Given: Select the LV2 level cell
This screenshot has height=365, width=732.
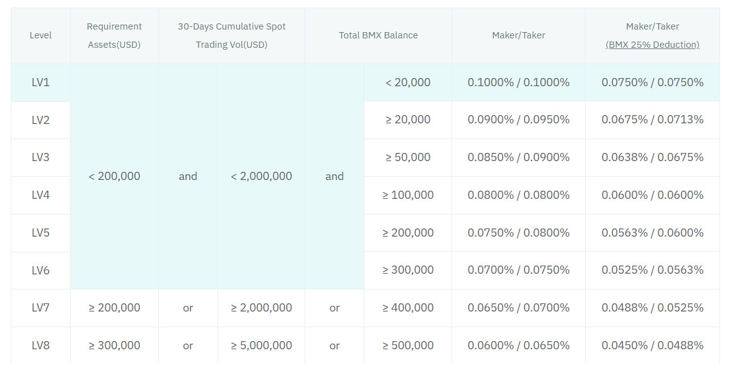Looking at the screenshot, I should (40, 120).
